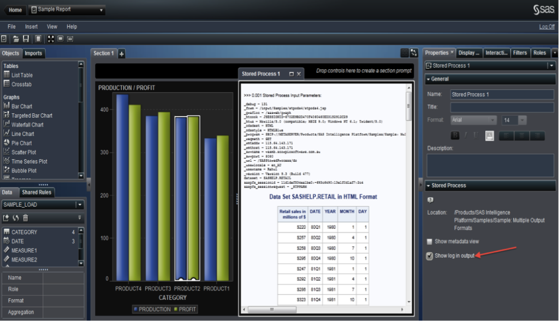Apply italic formatting button
The image size is (559, 321).
point(466,135)
